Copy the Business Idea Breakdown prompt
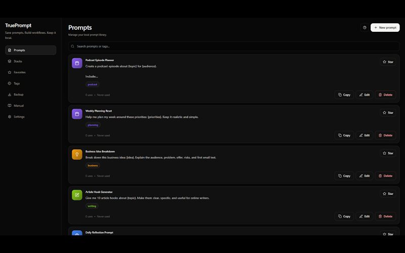This screenshot has width=405, height=253. [344, 176]
